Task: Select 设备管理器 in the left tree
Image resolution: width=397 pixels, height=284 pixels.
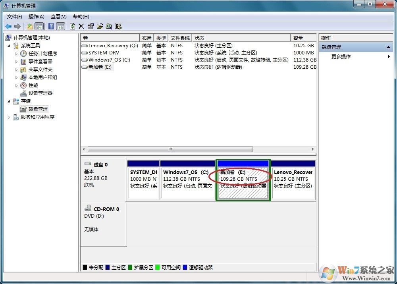Action: coord(40,93)
